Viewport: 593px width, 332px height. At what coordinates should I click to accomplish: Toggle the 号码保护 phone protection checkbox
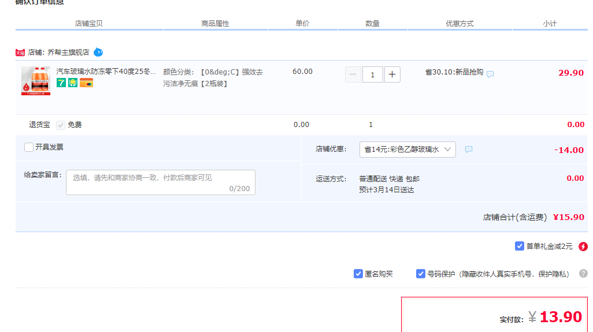[421, 274]
